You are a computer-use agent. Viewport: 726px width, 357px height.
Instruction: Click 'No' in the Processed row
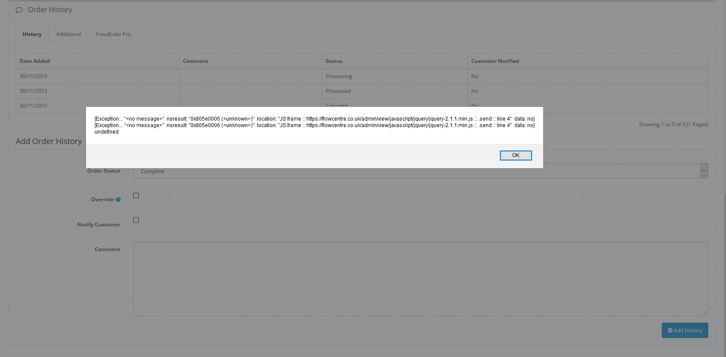tap(475, 91)
